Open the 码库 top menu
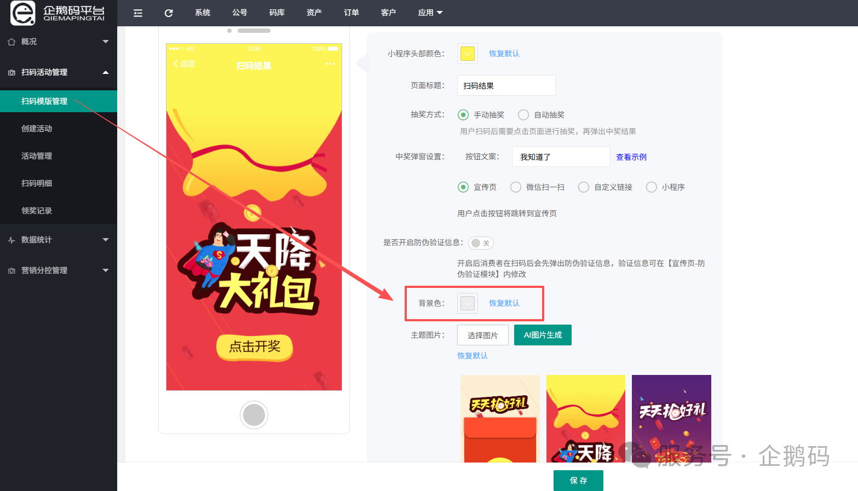 tap(277, 13)
